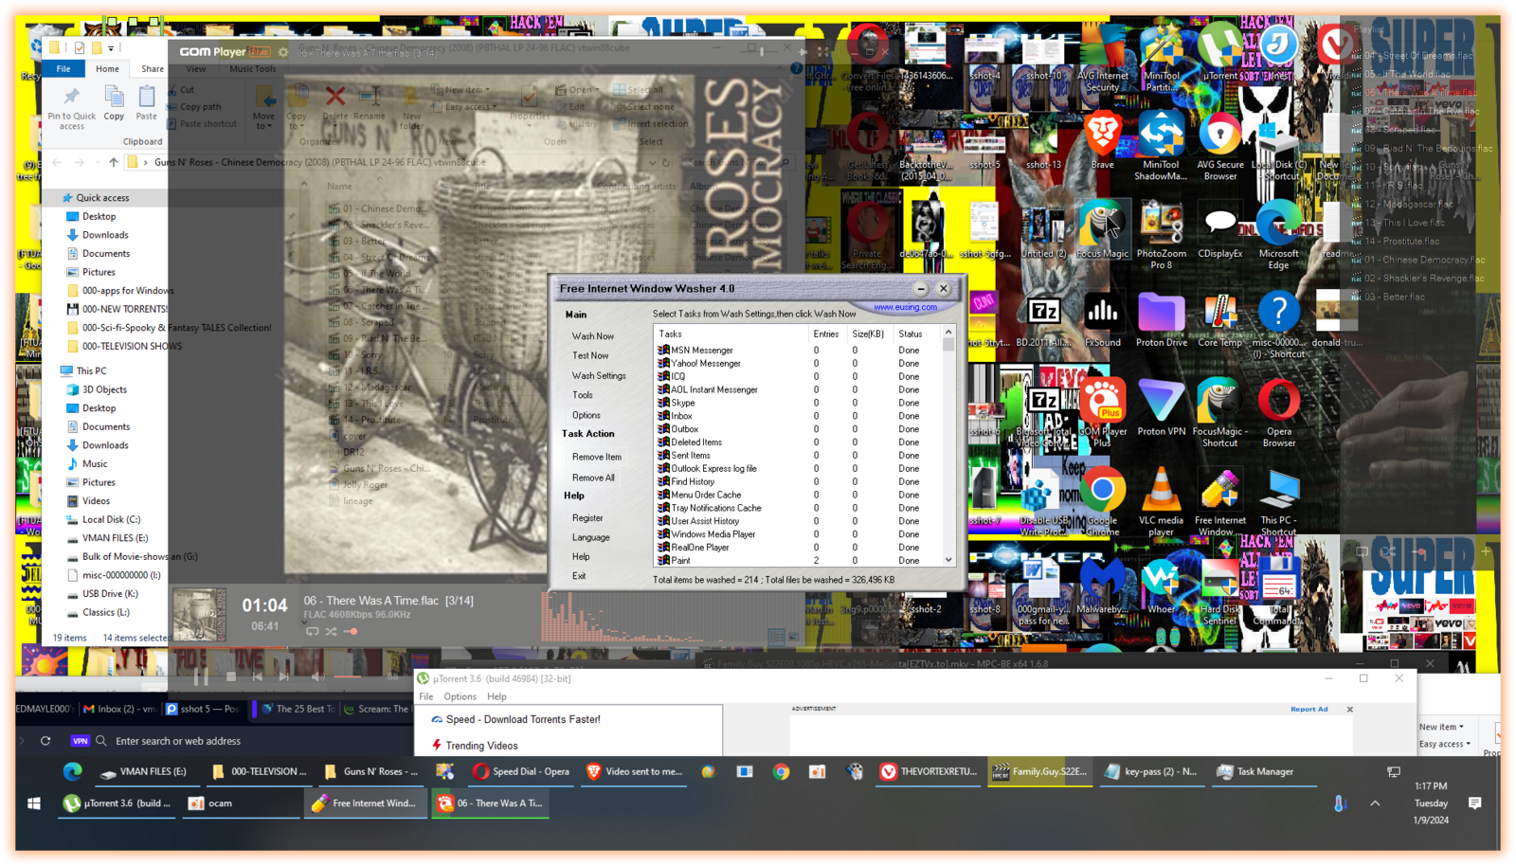Mute the GOM Player speaker icon
1516x866 pixels.
(x=317, y=677)
